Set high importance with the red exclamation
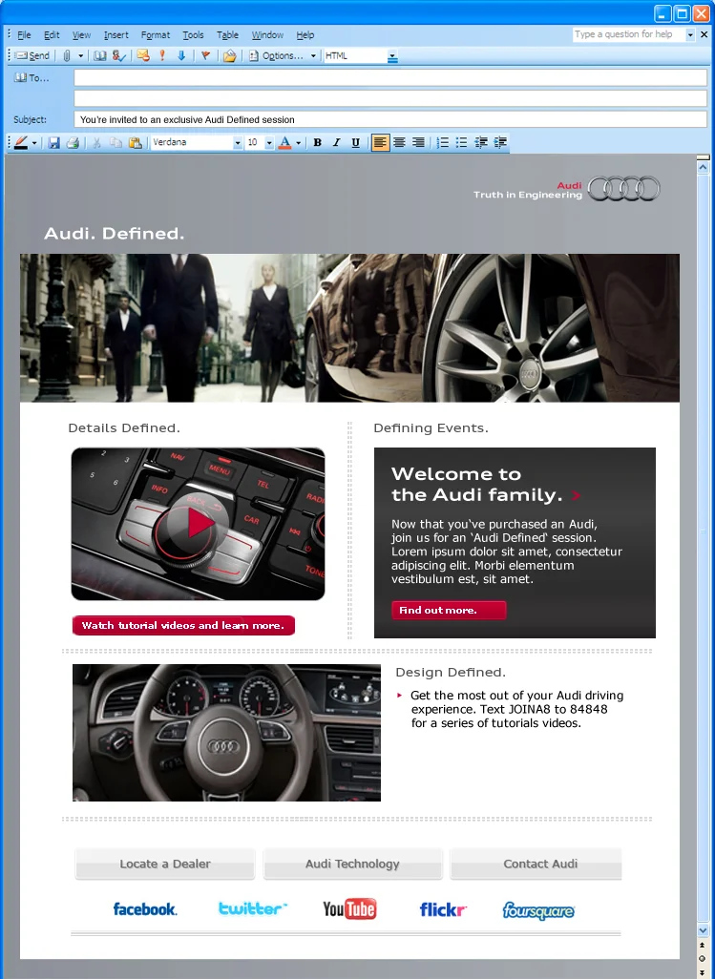This screenshot has width=715, height=979. tap(162, 55)
